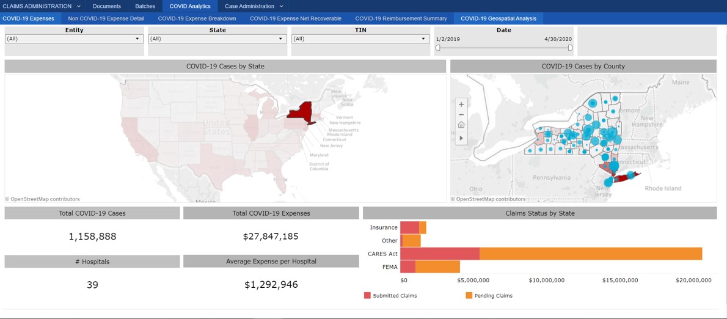Expand map tools with the arrow button

click(461, 137)
